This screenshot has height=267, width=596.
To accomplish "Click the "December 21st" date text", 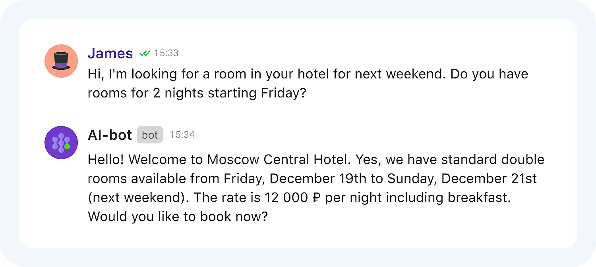I will tap(489, 179).
